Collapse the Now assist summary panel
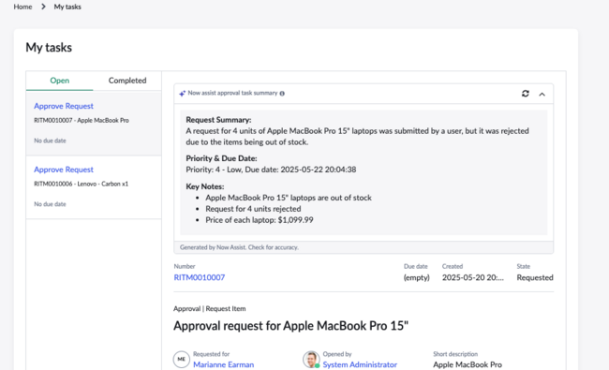 pyautogui.click(x=542, y=94)
